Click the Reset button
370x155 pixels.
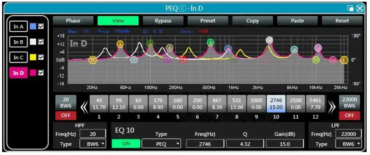(342, 20)
